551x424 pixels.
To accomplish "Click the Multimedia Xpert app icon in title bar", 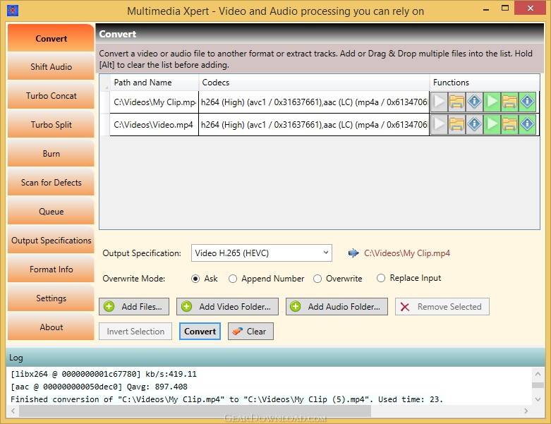I will coord(12,11).
